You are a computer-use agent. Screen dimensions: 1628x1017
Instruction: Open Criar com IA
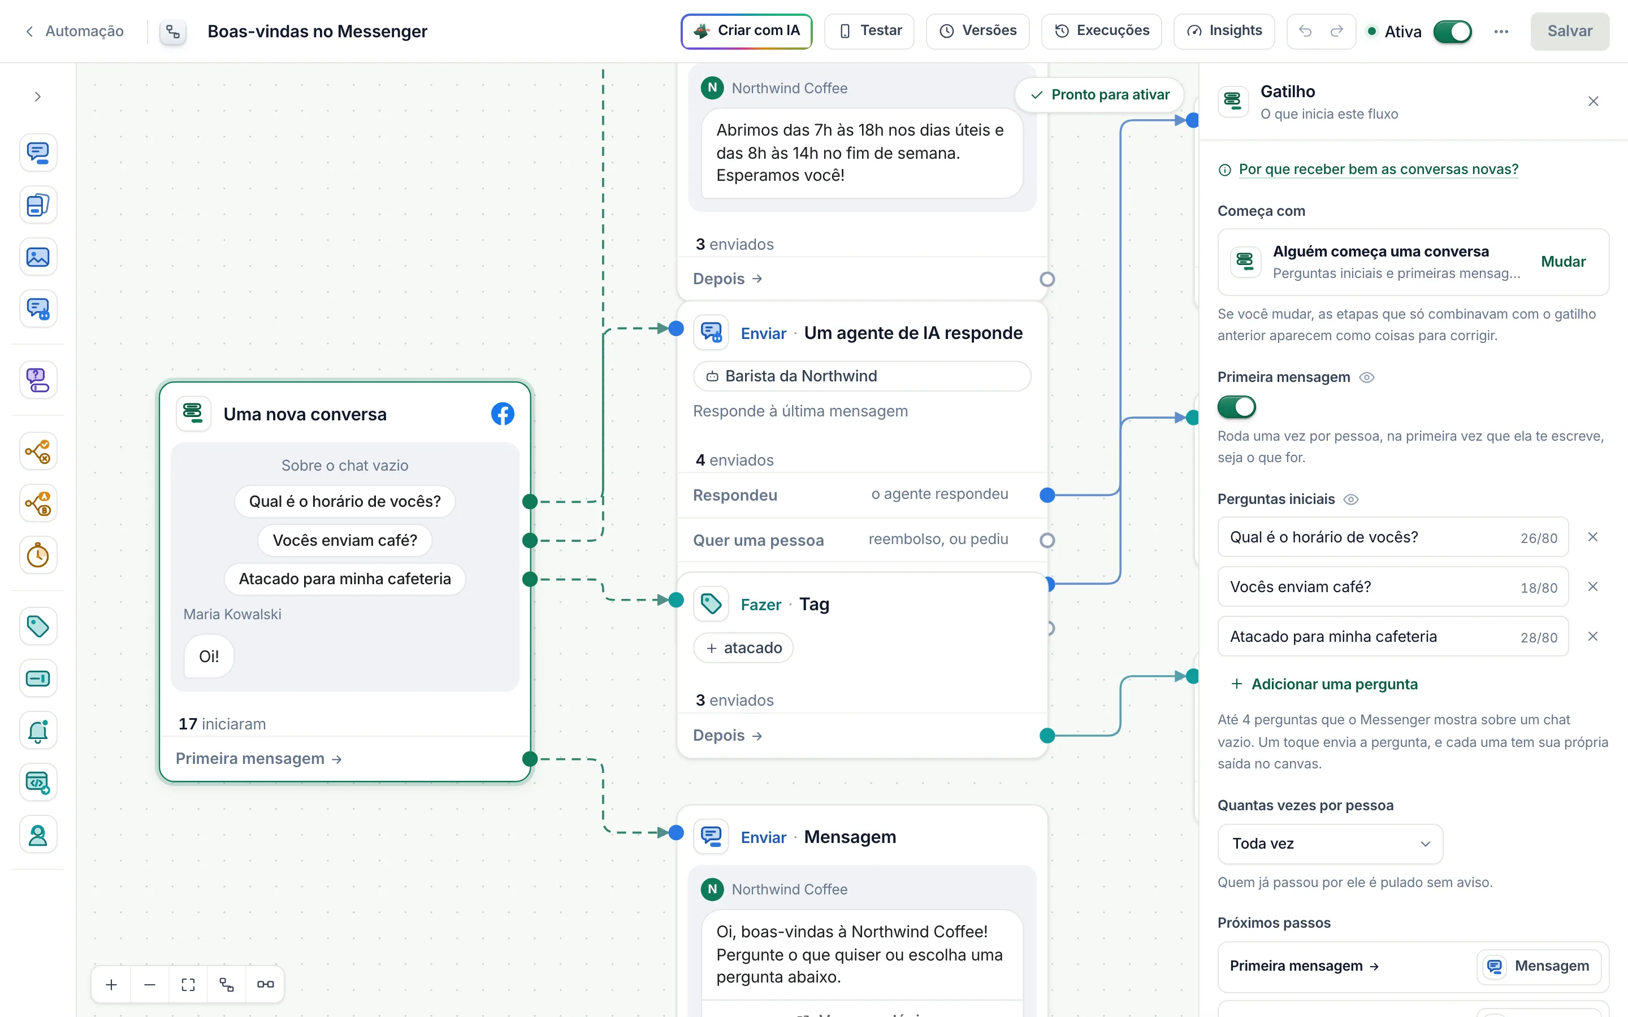(746, 31)
